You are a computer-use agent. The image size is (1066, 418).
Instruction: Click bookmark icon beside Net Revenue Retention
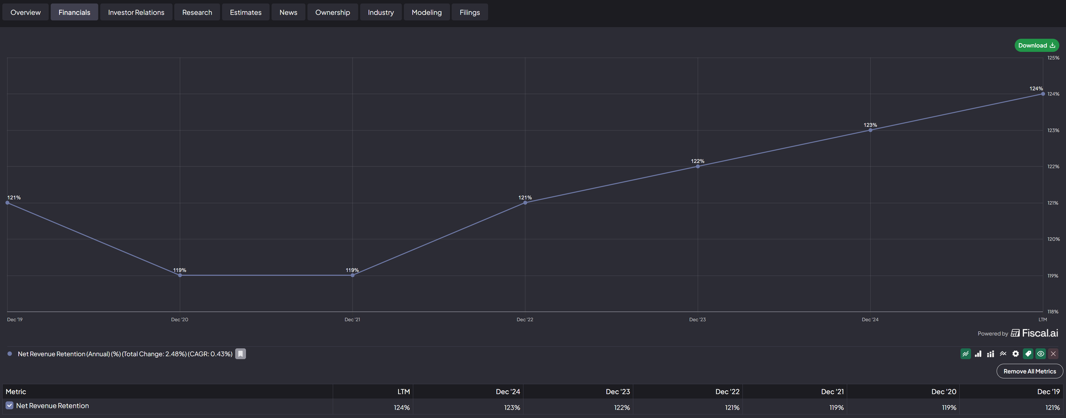tap(240, 354)
